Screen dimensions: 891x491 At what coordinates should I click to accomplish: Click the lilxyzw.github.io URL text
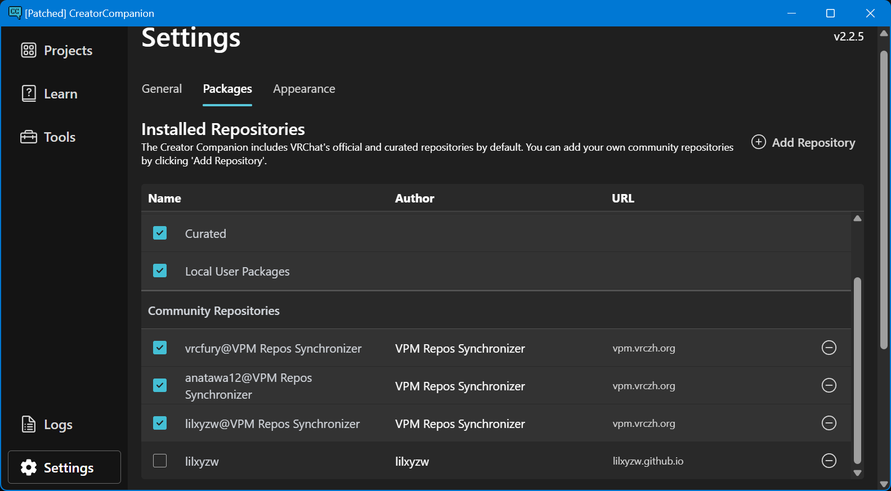pos(648,461)
